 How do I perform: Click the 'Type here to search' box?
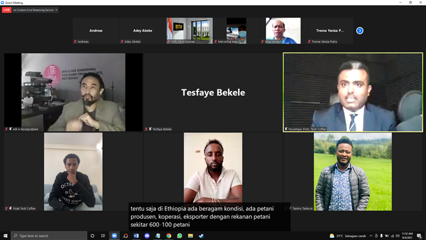50,236
